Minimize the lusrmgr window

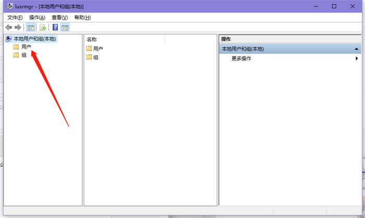click(316, 6)
